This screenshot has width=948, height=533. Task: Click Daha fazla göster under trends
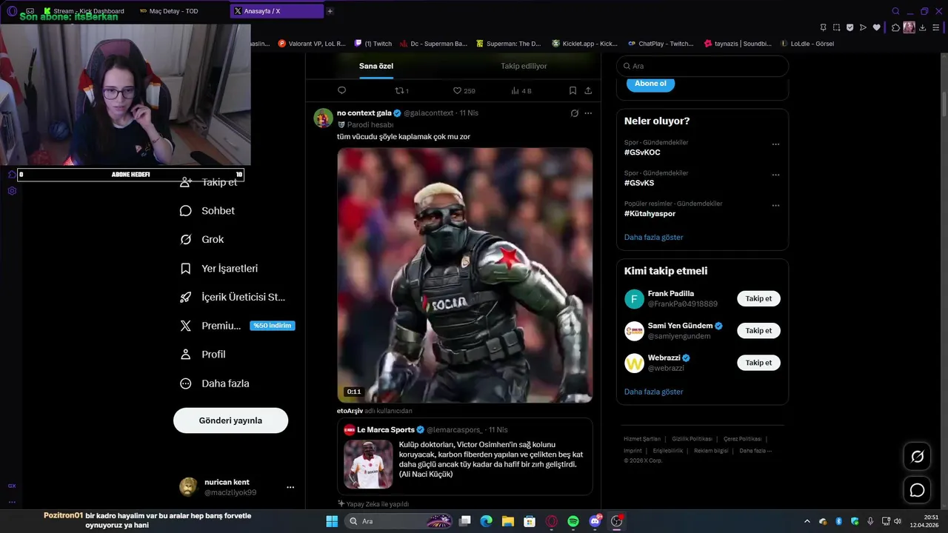pos(653,238)
